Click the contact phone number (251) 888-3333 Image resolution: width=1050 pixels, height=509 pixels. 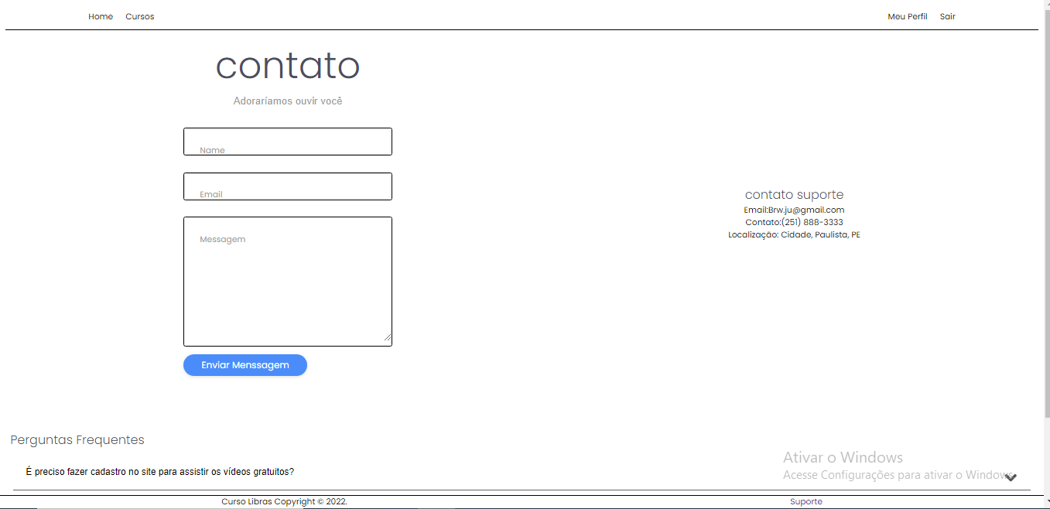(x=794, y=222)
